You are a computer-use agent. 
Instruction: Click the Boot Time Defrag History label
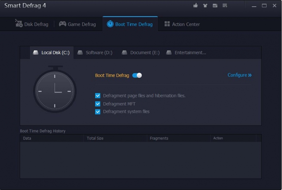[43, 131]
